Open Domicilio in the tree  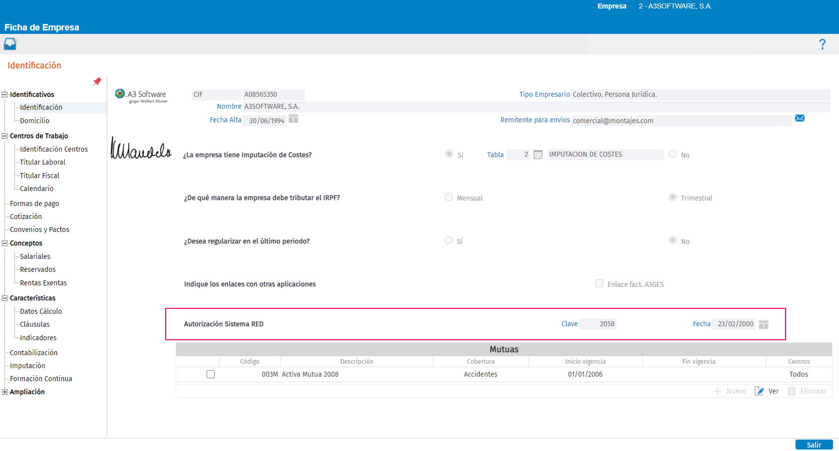click(34, 121)
